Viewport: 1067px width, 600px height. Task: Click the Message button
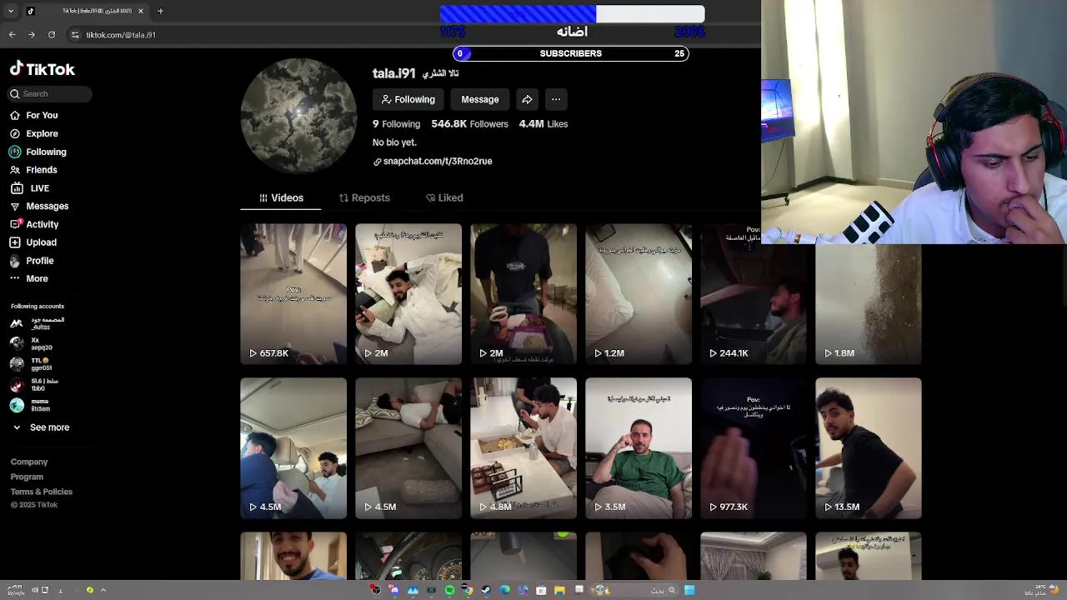point(480,99)
